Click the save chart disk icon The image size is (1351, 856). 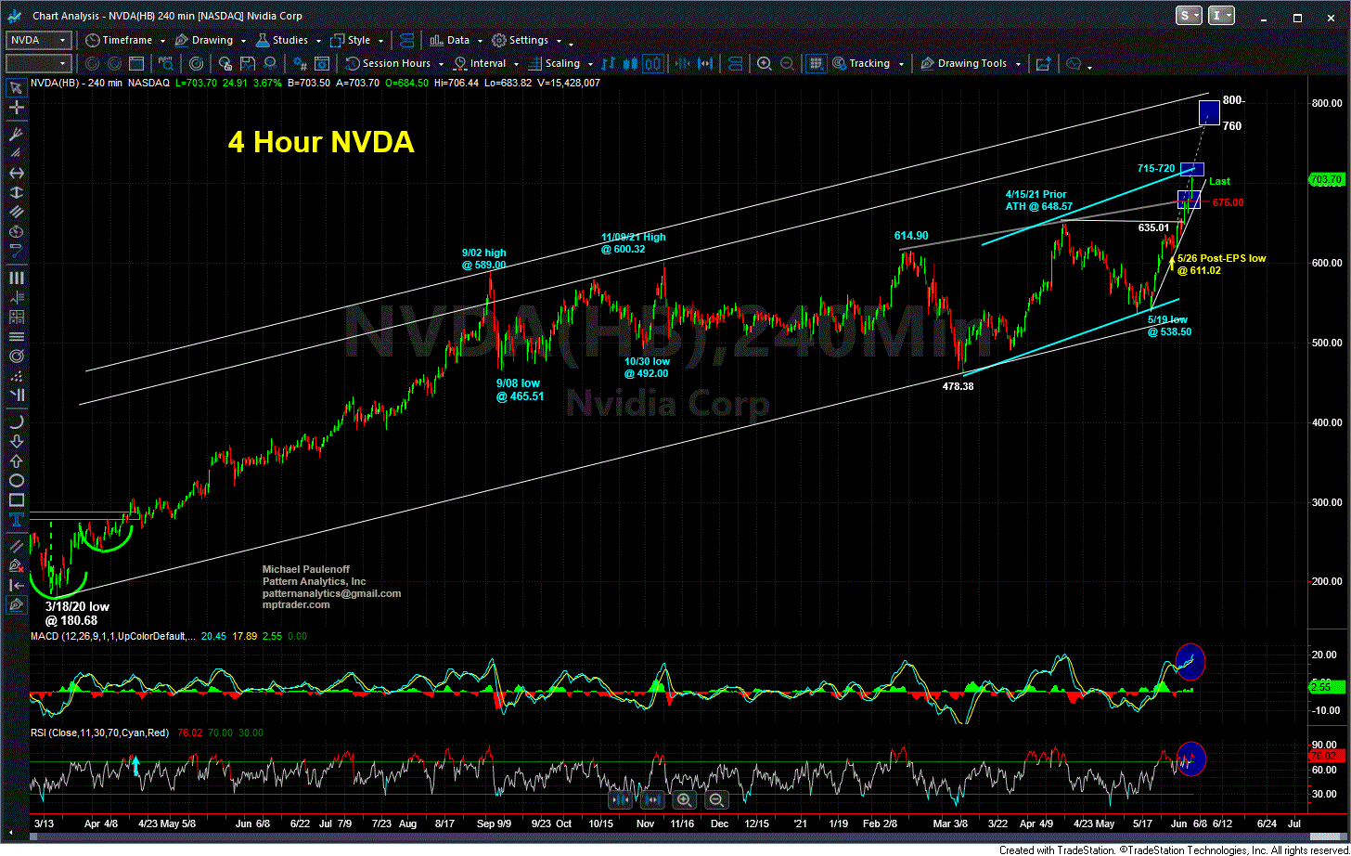(248, 63)
